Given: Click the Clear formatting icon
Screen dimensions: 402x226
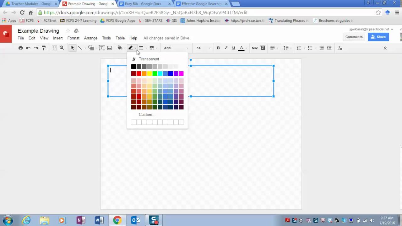Looking at the screenshot, I should [x=340, y=48].
